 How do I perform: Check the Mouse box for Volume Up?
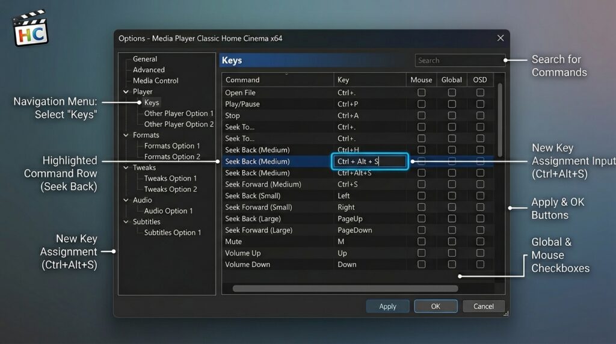pos(422,253)
